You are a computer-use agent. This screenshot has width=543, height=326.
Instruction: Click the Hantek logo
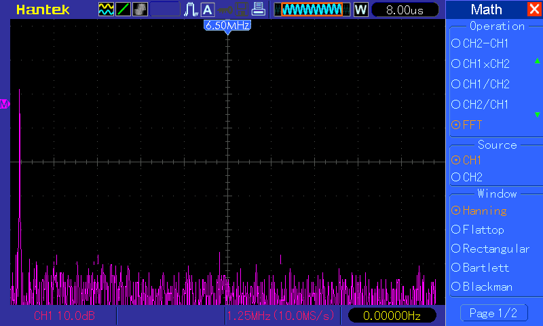[x=43, y=10]
